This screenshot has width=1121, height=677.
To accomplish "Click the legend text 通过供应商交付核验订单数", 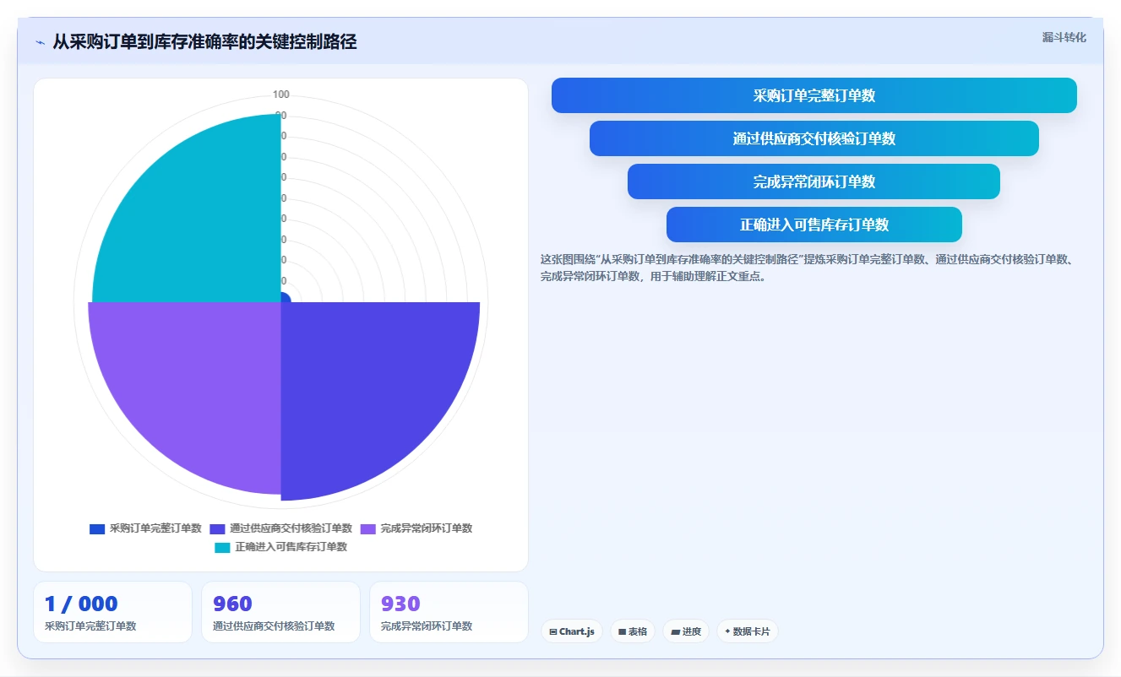I will point(291,528).
